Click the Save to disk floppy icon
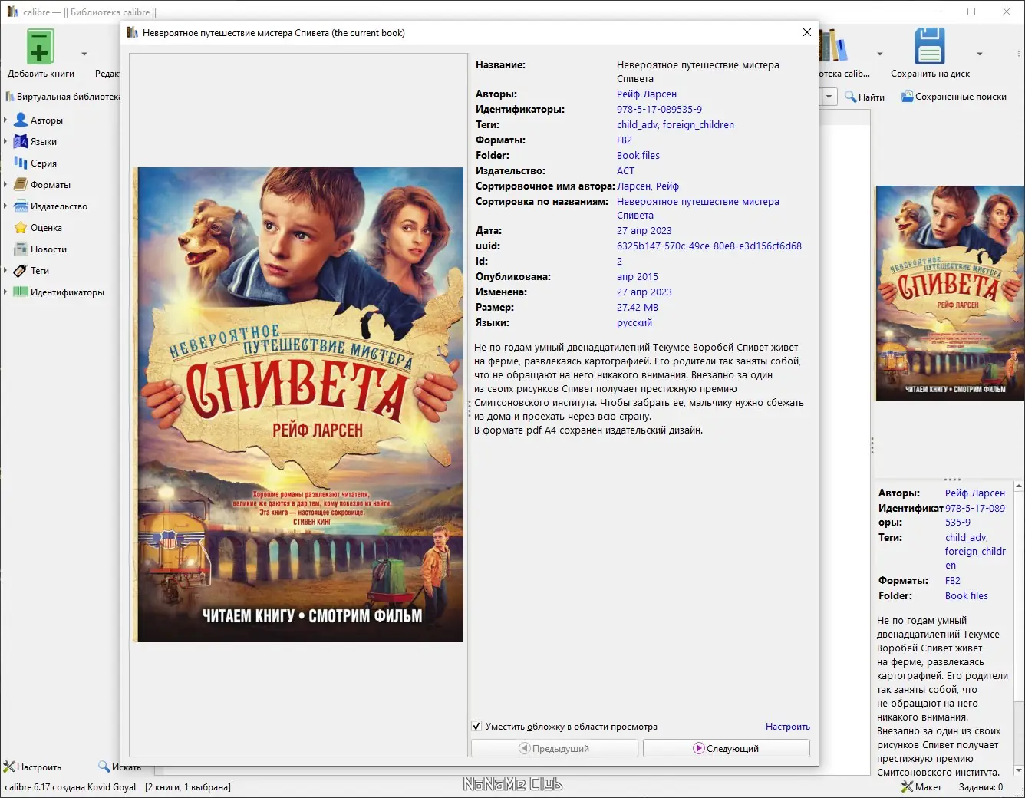The height and width of the screenshot is (798, 1025). (929, 47)
